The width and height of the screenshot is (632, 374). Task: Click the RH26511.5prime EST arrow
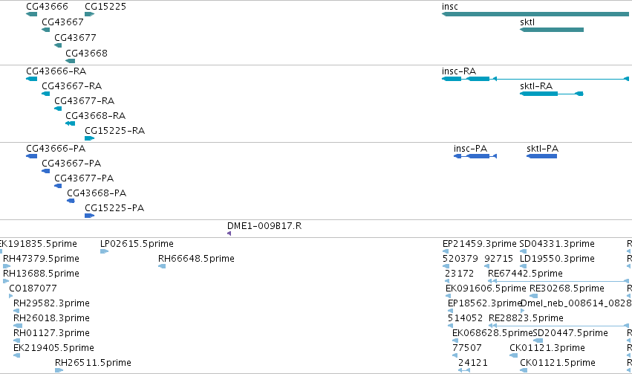(x=59, y=370)
